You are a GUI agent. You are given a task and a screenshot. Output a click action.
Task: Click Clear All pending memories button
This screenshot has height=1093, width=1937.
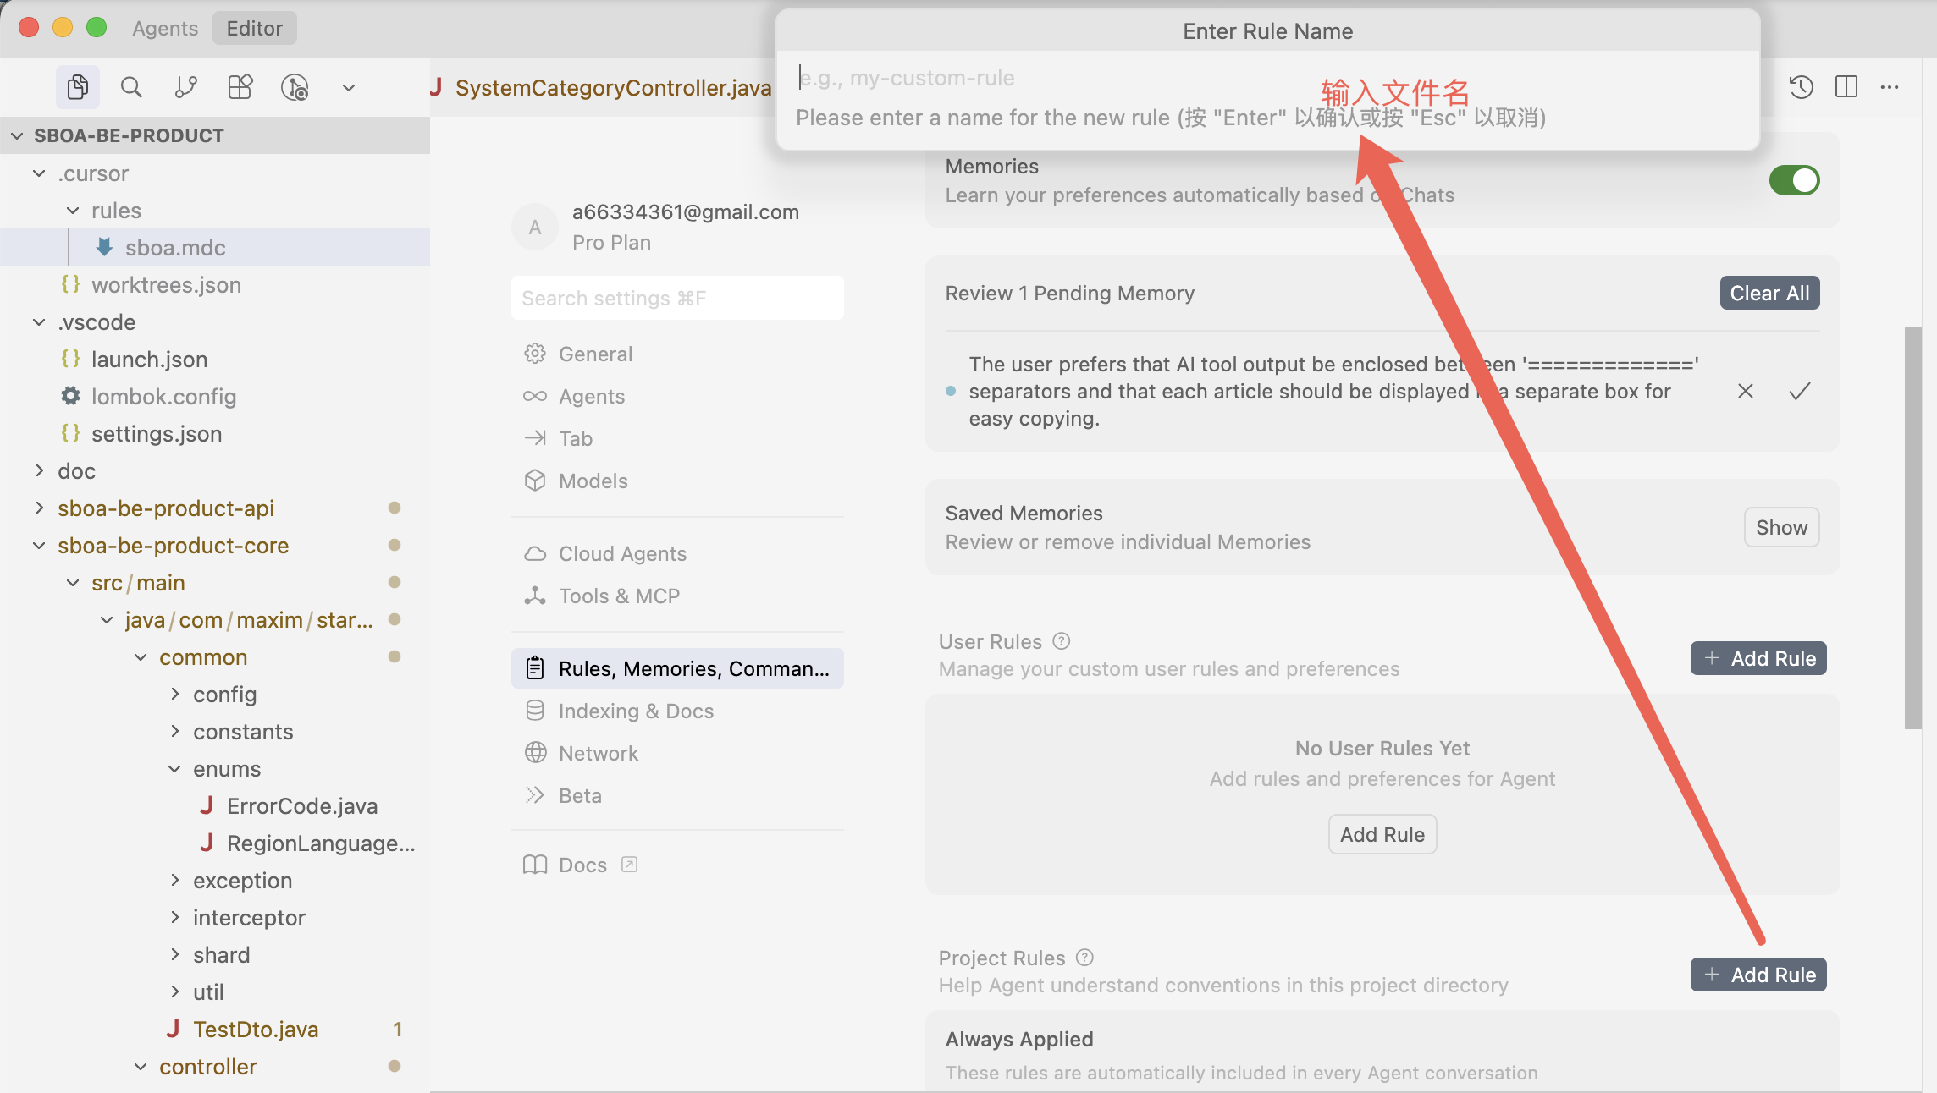pos(1769,294)
